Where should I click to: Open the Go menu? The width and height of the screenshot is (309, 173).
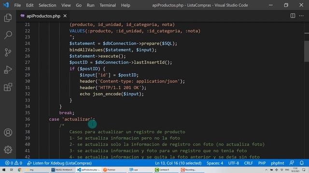(79, 5)
